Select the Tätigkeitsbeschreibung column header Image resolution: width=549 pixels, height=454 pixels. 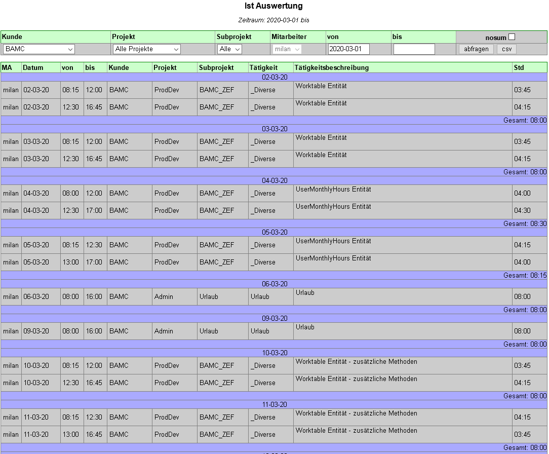click(x=332, y=67)
